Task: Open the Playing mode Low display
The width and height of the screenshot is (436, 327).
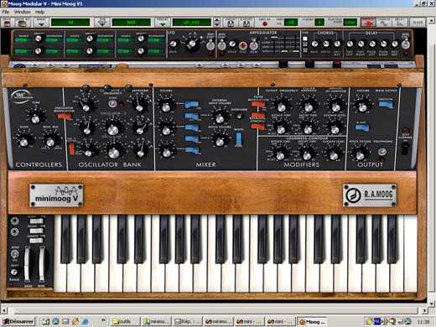Action: 350,23
